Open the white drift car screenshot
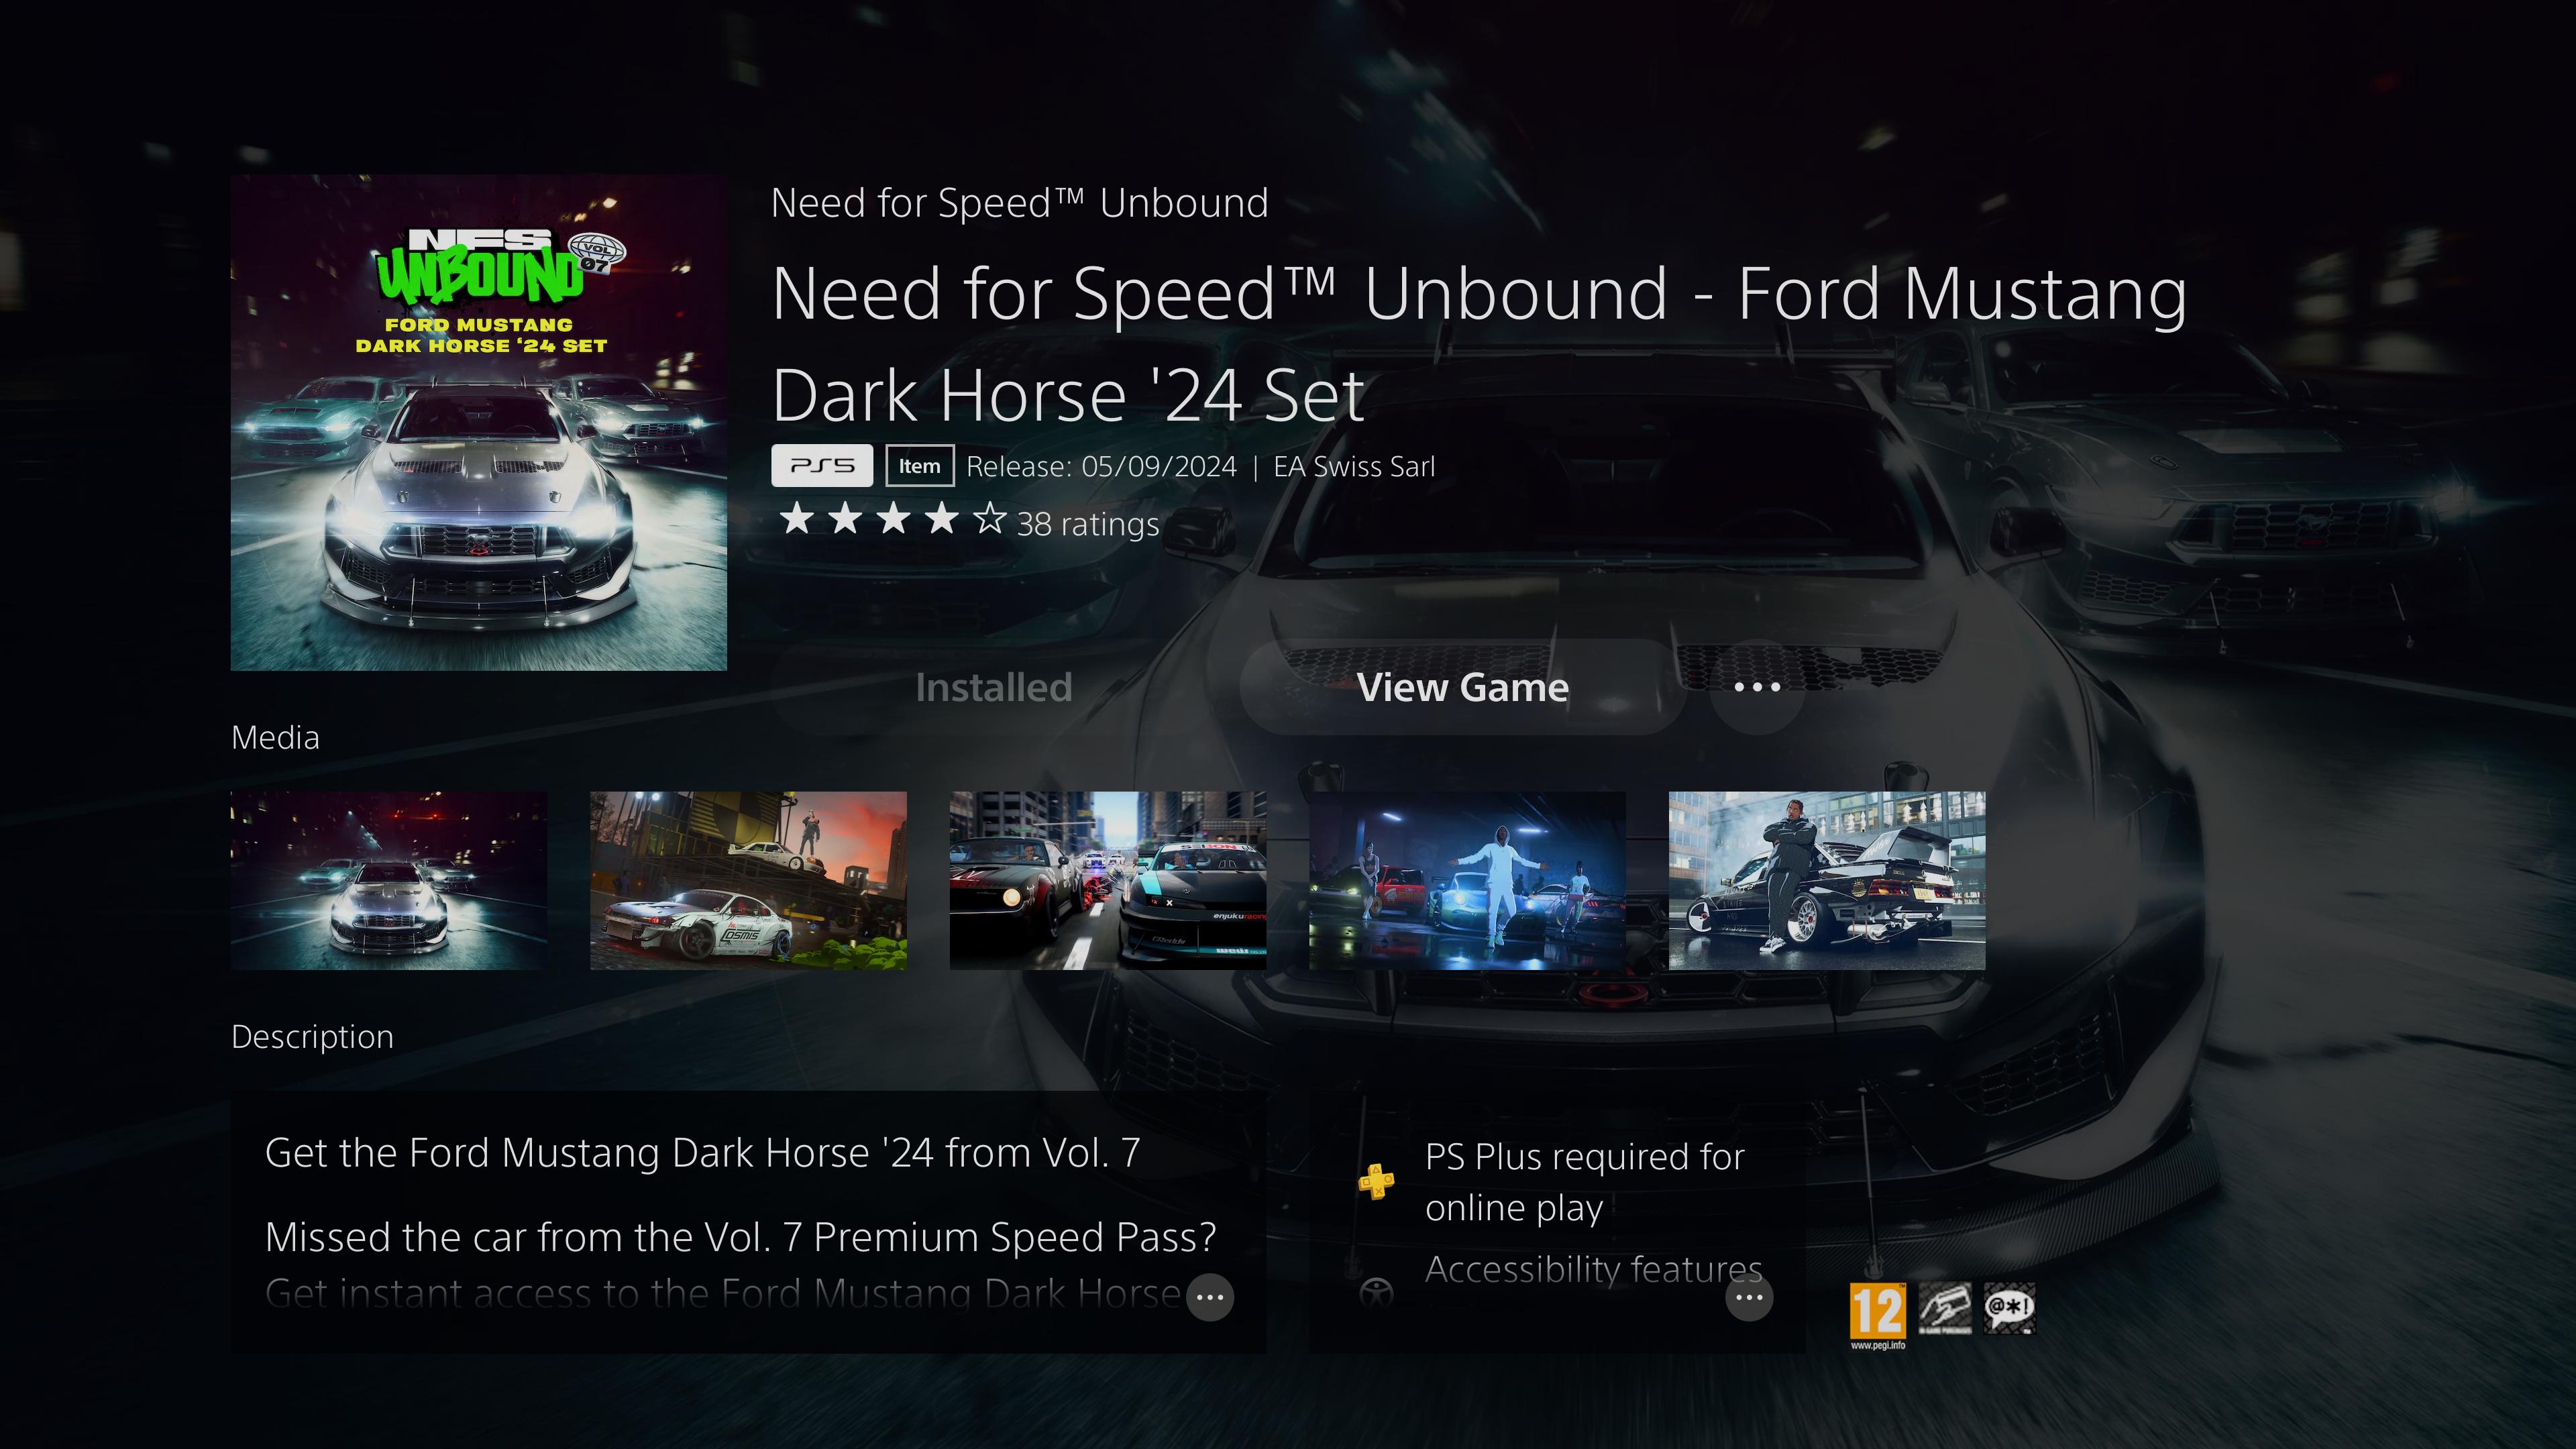This screenshot has width=2576, height=1449. point(748,880)
